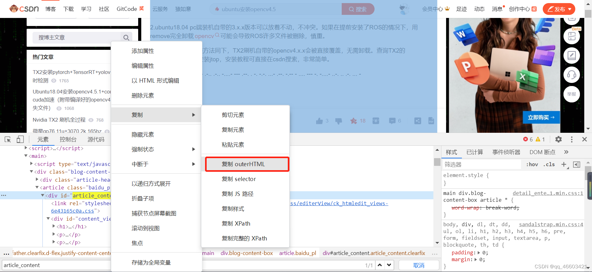Switch to 事件侦听器 tab
This screenshot has width=592, height=272.
pos(506,152)
